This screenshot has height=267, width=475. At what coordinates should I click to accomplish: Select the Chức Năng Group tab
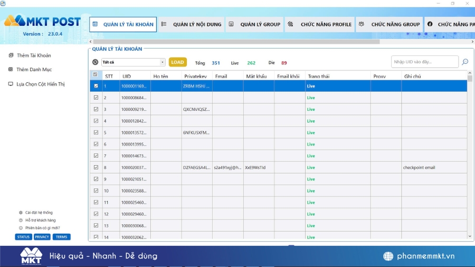pos(389,24)
